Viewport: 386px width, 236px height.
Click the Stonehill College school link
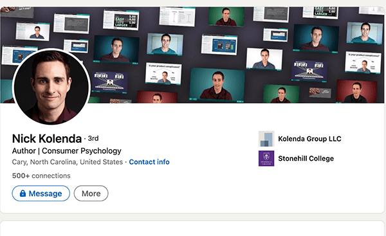click(x=306, y=158)
